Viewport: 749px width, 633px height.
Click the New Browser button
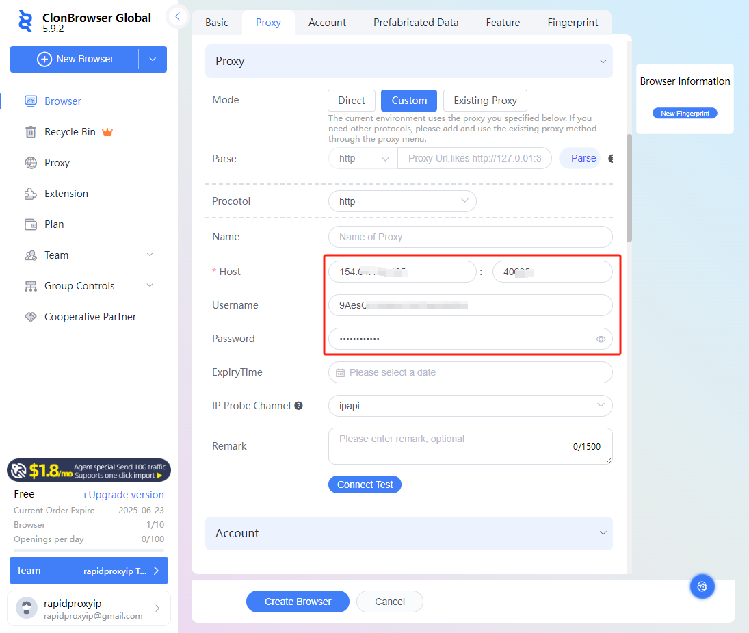coord(75,60)
